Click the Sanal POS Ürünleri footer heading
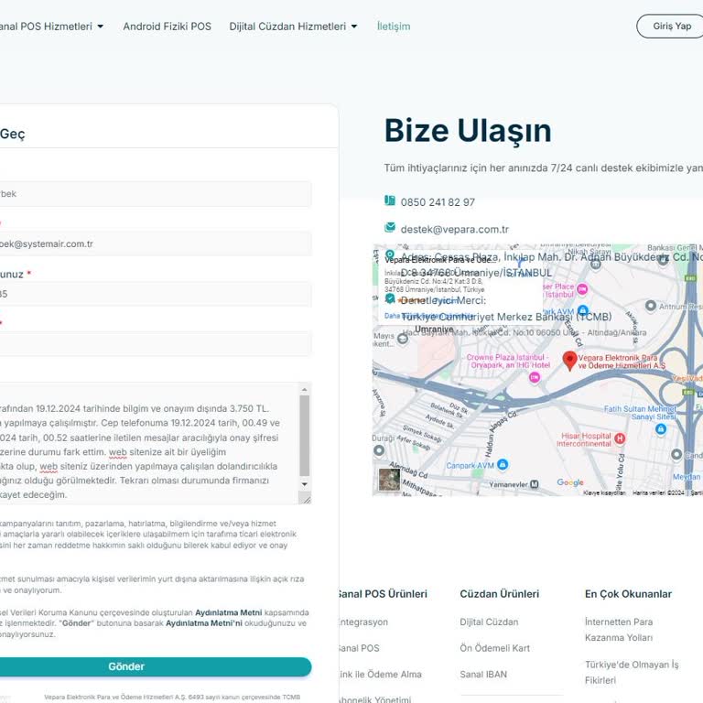 point(383,593)
